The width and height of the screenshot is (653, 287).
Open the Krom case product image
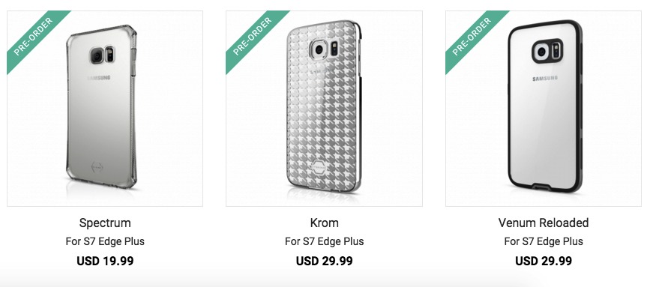(324, 109)
